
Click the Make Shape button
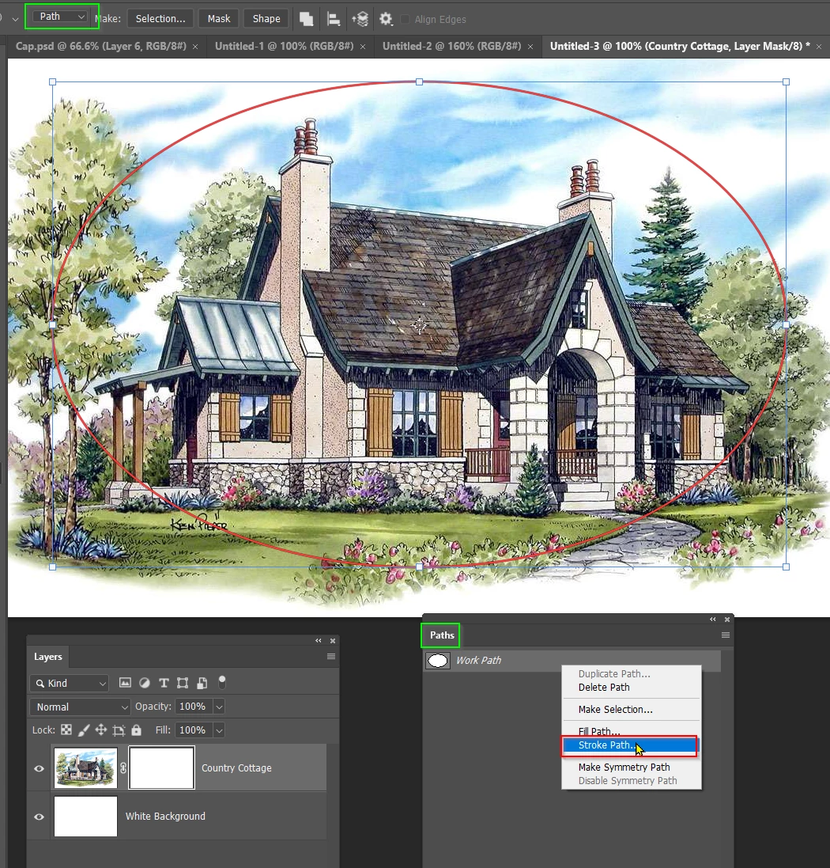pyautogui.click(x=266, y=19)
